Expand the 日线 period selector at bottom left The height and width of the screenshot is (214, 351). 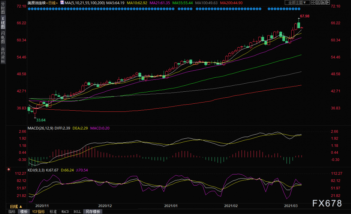click(x=16, y=206)
